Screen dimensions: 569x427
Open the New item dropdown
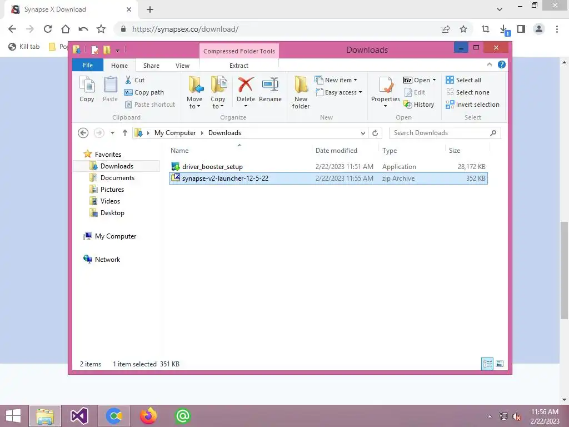point(336,80)
